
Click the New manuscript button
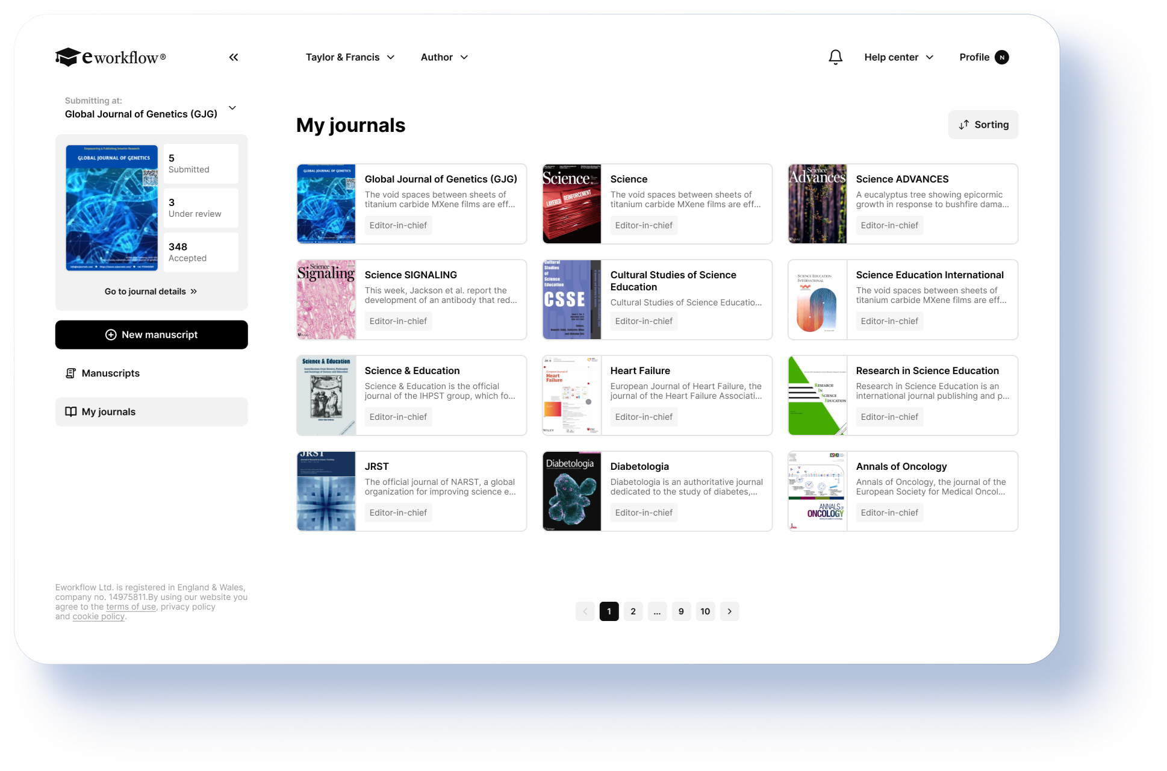151,335
